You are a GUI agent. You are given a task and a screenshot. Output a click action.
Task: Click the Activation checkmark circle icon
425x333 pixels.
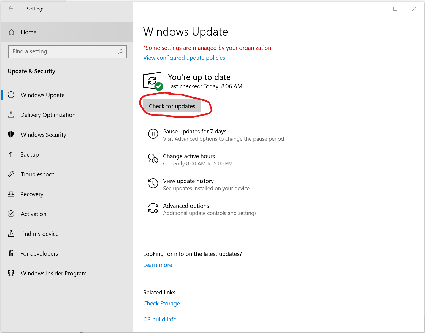[x=11, y=214]
